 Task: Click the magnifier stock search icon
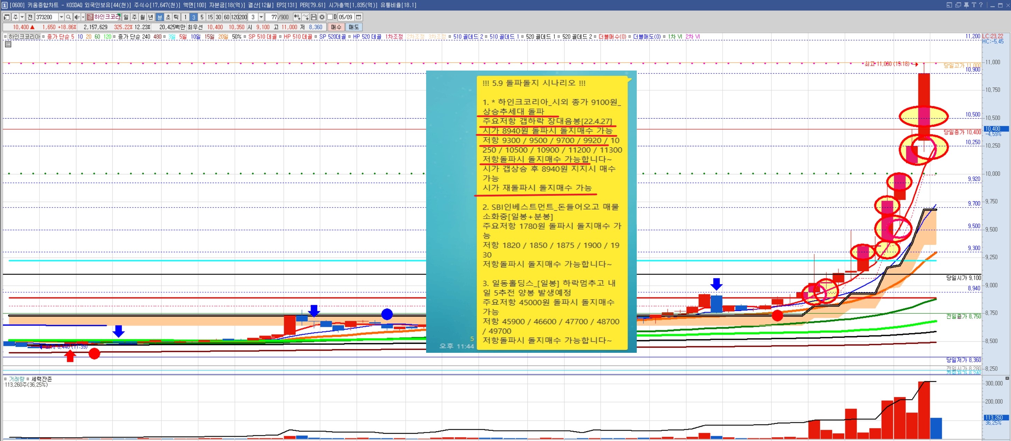pos(68,17)
